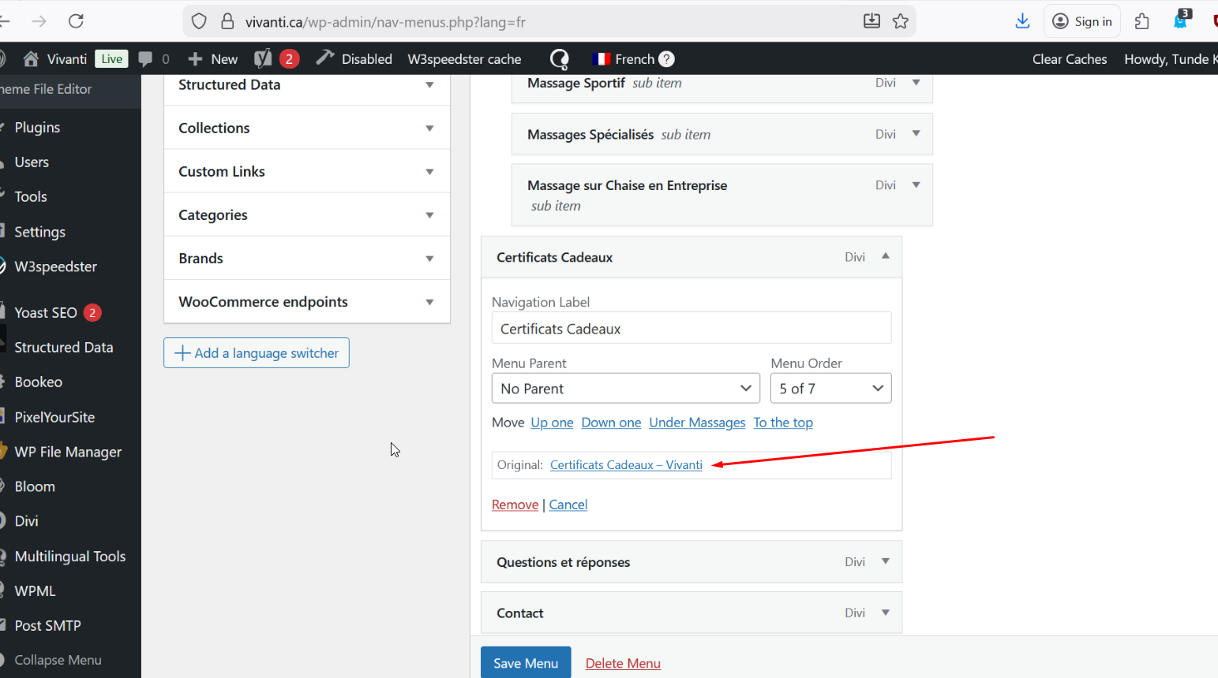This screenshot has height=678, width=1218.
Task: Expand the Custom Links panel
Action: coord(429,172)
